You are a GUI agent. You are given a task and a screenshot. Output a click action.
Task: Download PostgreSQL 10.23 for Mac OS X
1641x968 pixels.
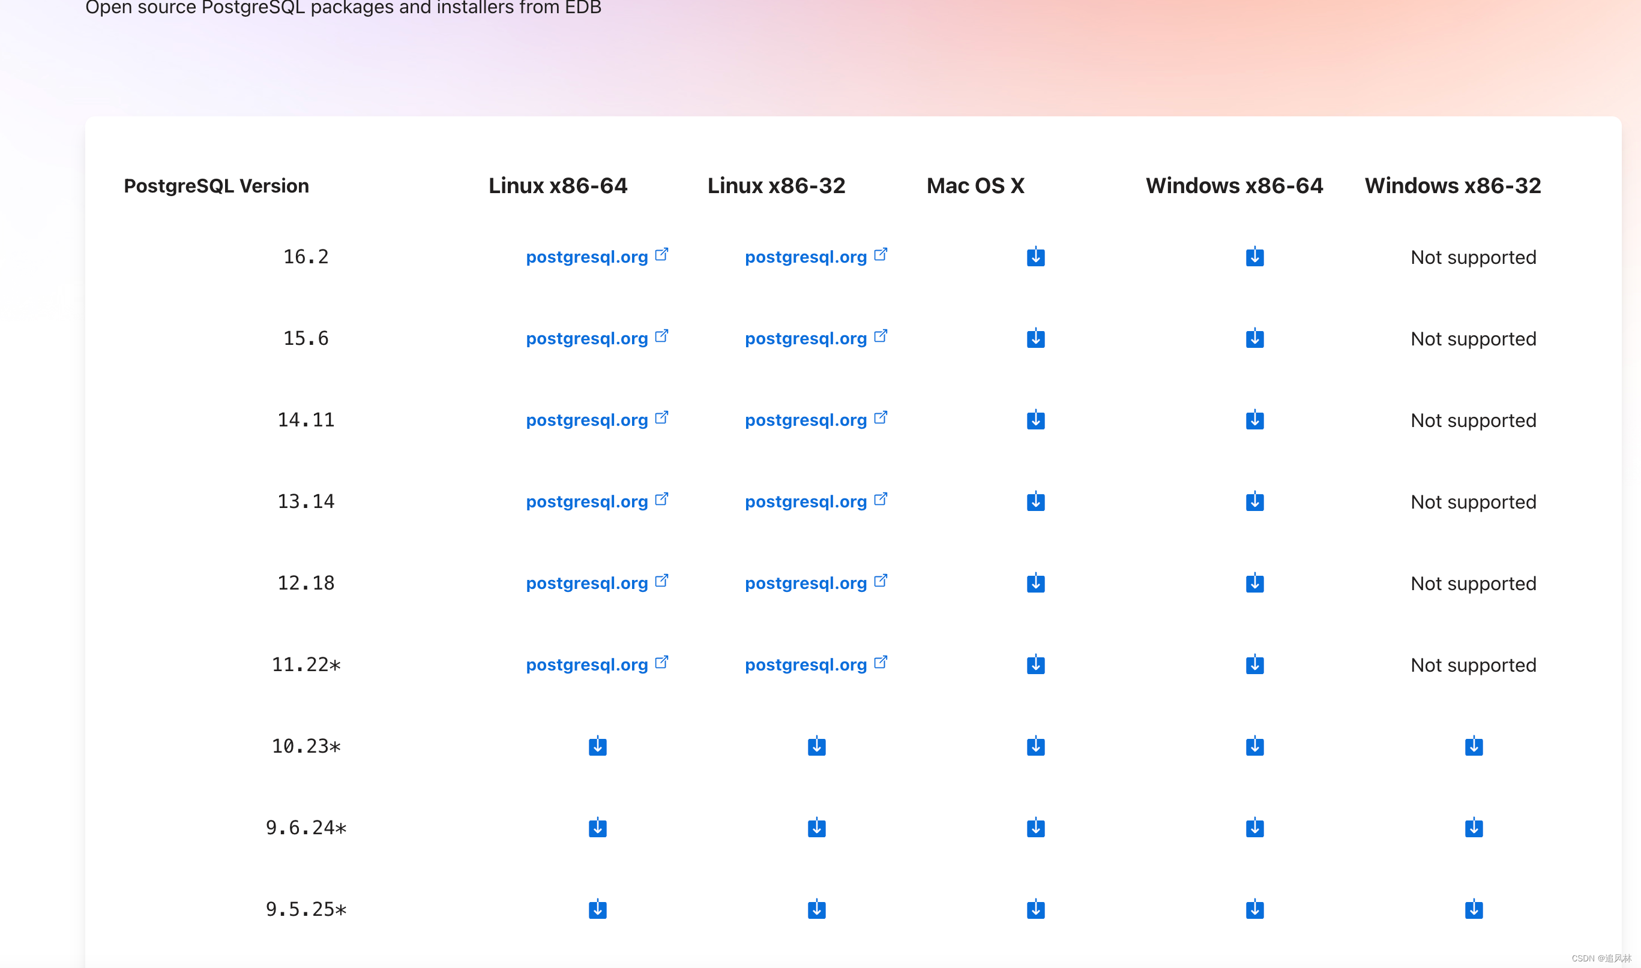tap(1035, 746)
